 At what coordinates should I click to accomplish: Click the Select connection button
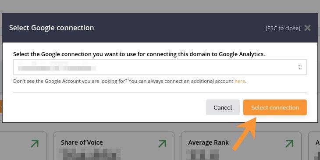275,107
